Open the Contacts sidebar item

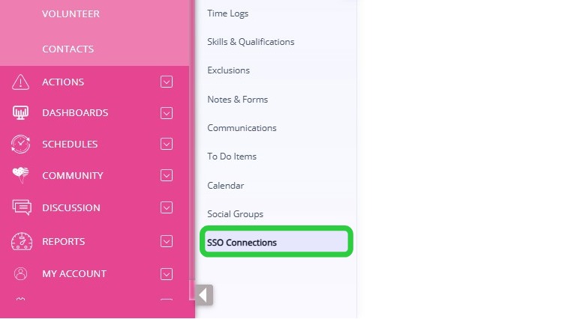pos(68,49)
